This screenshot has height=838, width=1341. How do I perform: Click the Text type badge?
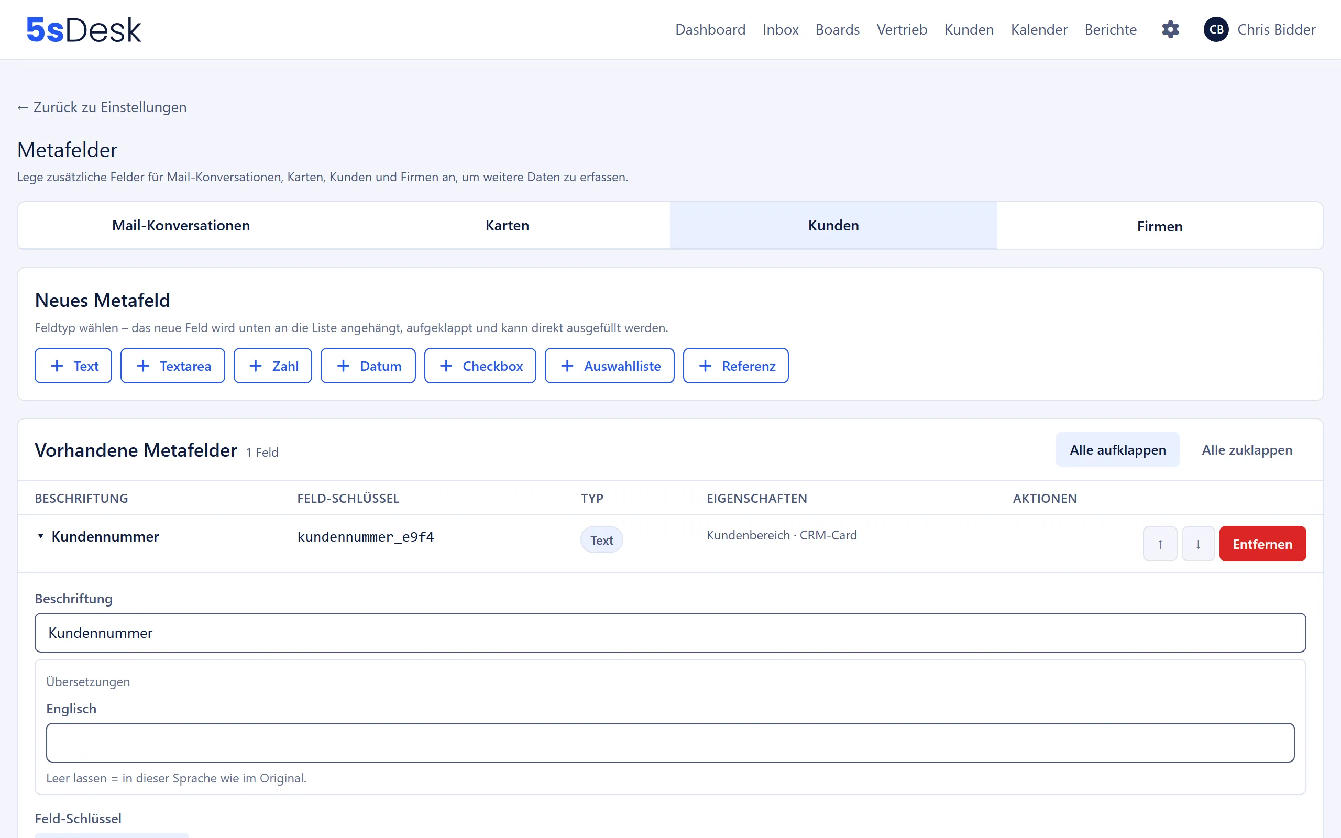point(602,540)
